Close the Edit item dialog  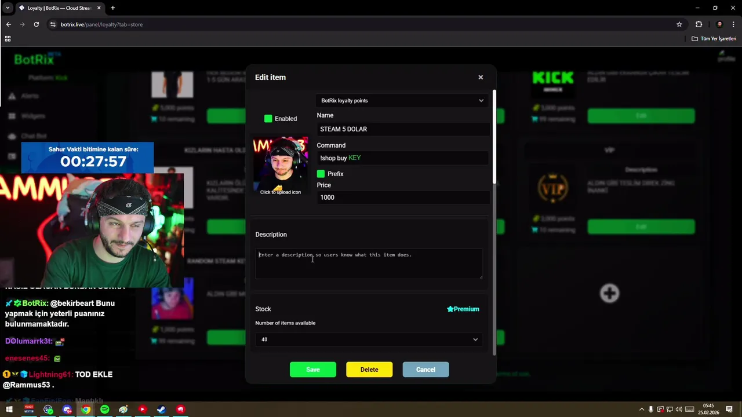[481, 77]
